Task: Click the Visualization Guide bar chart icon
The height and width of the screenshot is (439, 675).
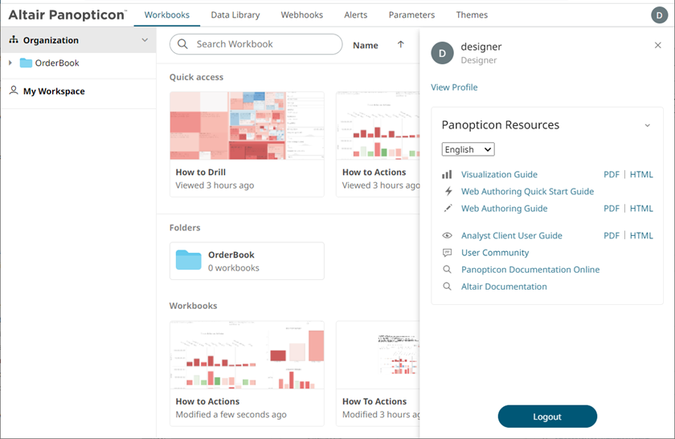Action: (x=448, y=175)
